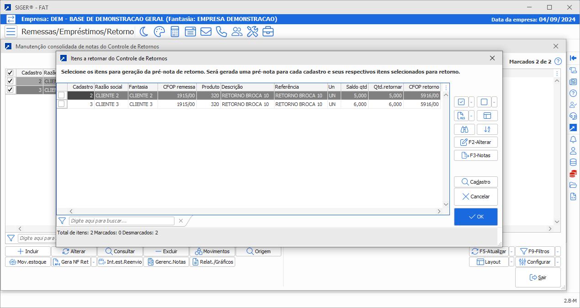The image size is (580, 308).
Task: Sort items with the A-Z sort icon
Action: pos(487,129)
